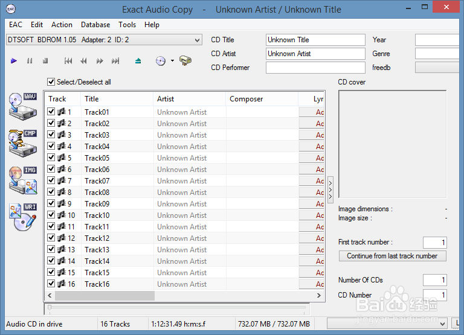This screenshot has height=335, width=464.
Task: Click the CD Artist input field
Action: [315, 54]
